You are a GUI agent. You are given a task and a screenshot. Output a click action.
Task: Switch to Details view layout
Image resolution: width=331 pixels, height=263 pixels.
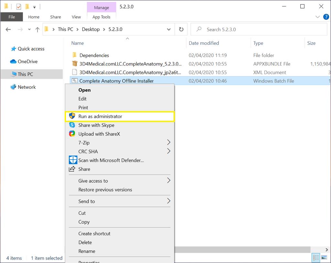[x=316, y=257]
